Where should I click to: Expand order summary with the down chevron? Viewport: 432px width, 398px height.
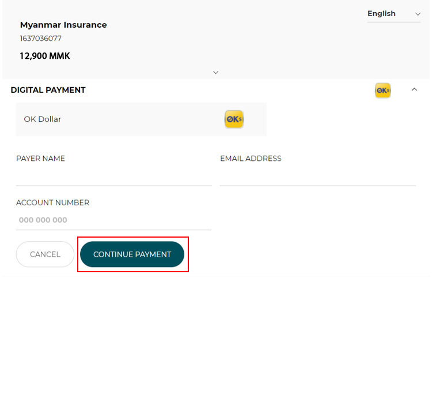click(216, 73)
